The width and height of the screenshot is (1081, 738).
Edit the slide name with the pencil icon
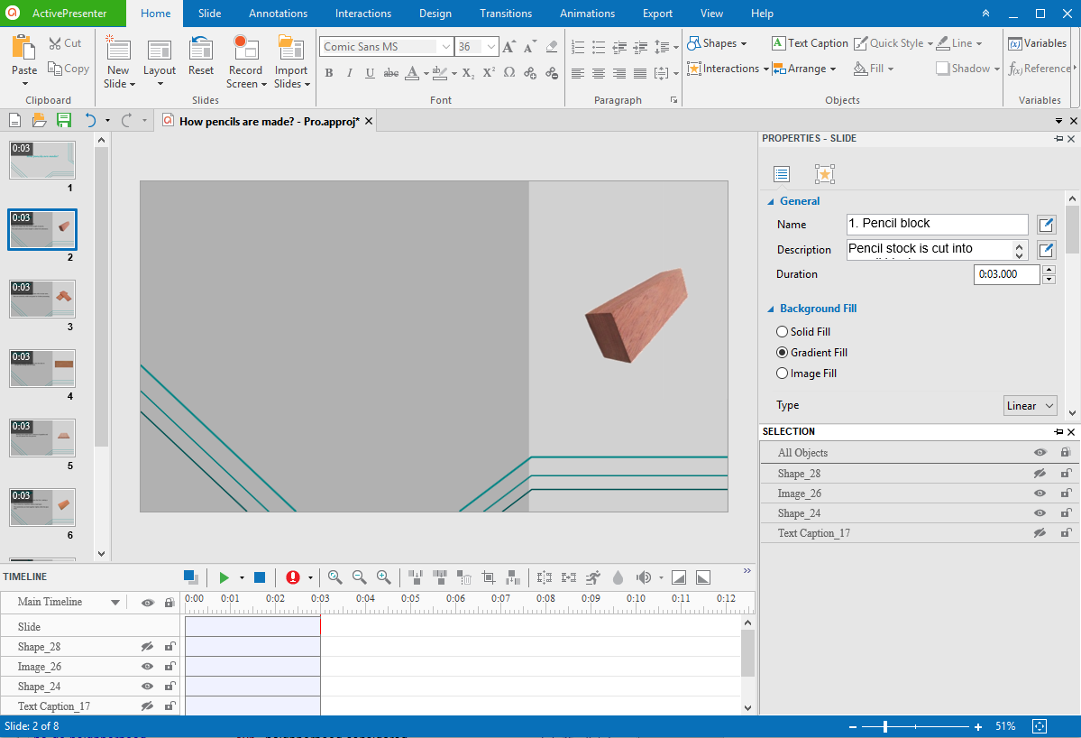[1046, 224]
